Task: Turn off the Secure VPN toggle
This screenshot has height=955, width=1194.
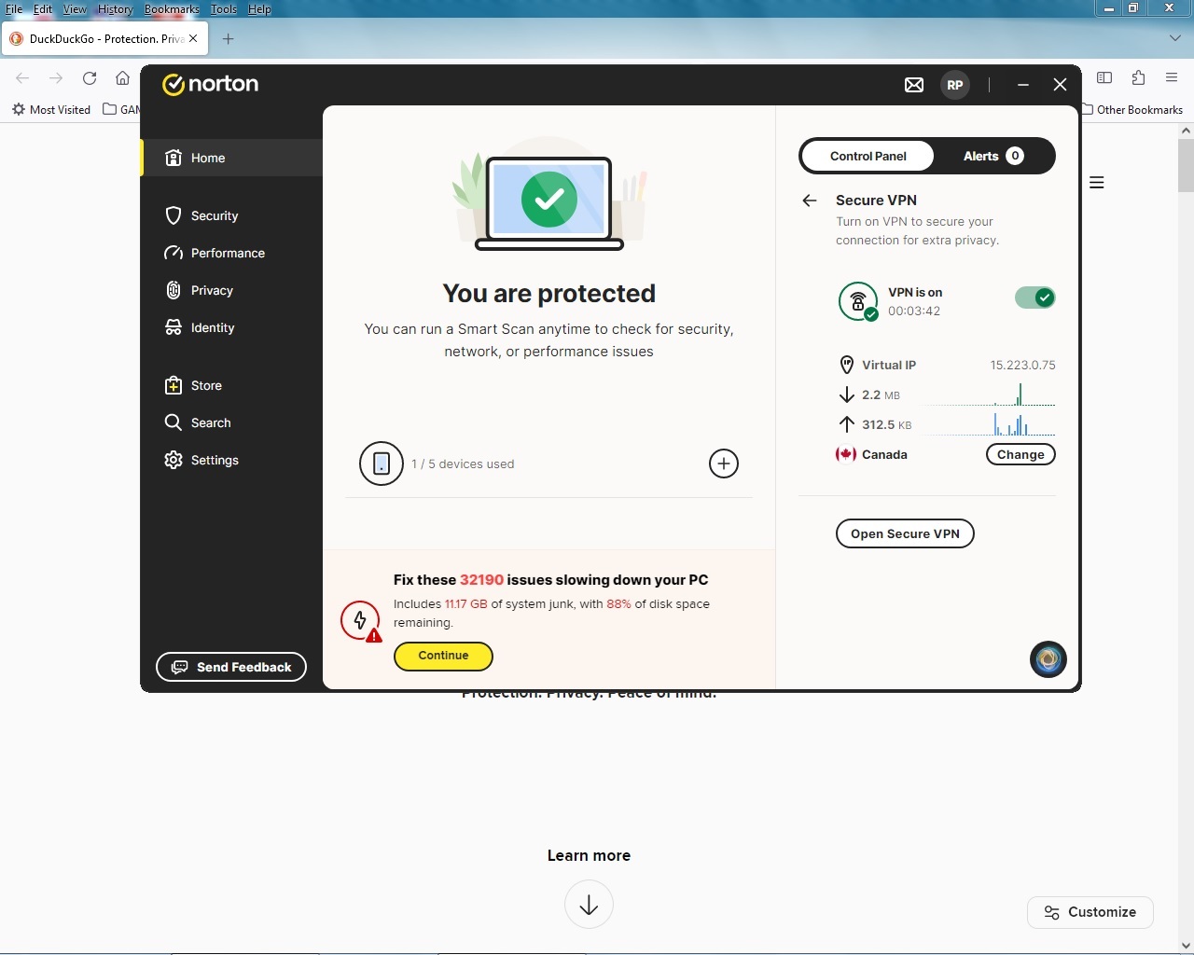Action: [1034, 298]
